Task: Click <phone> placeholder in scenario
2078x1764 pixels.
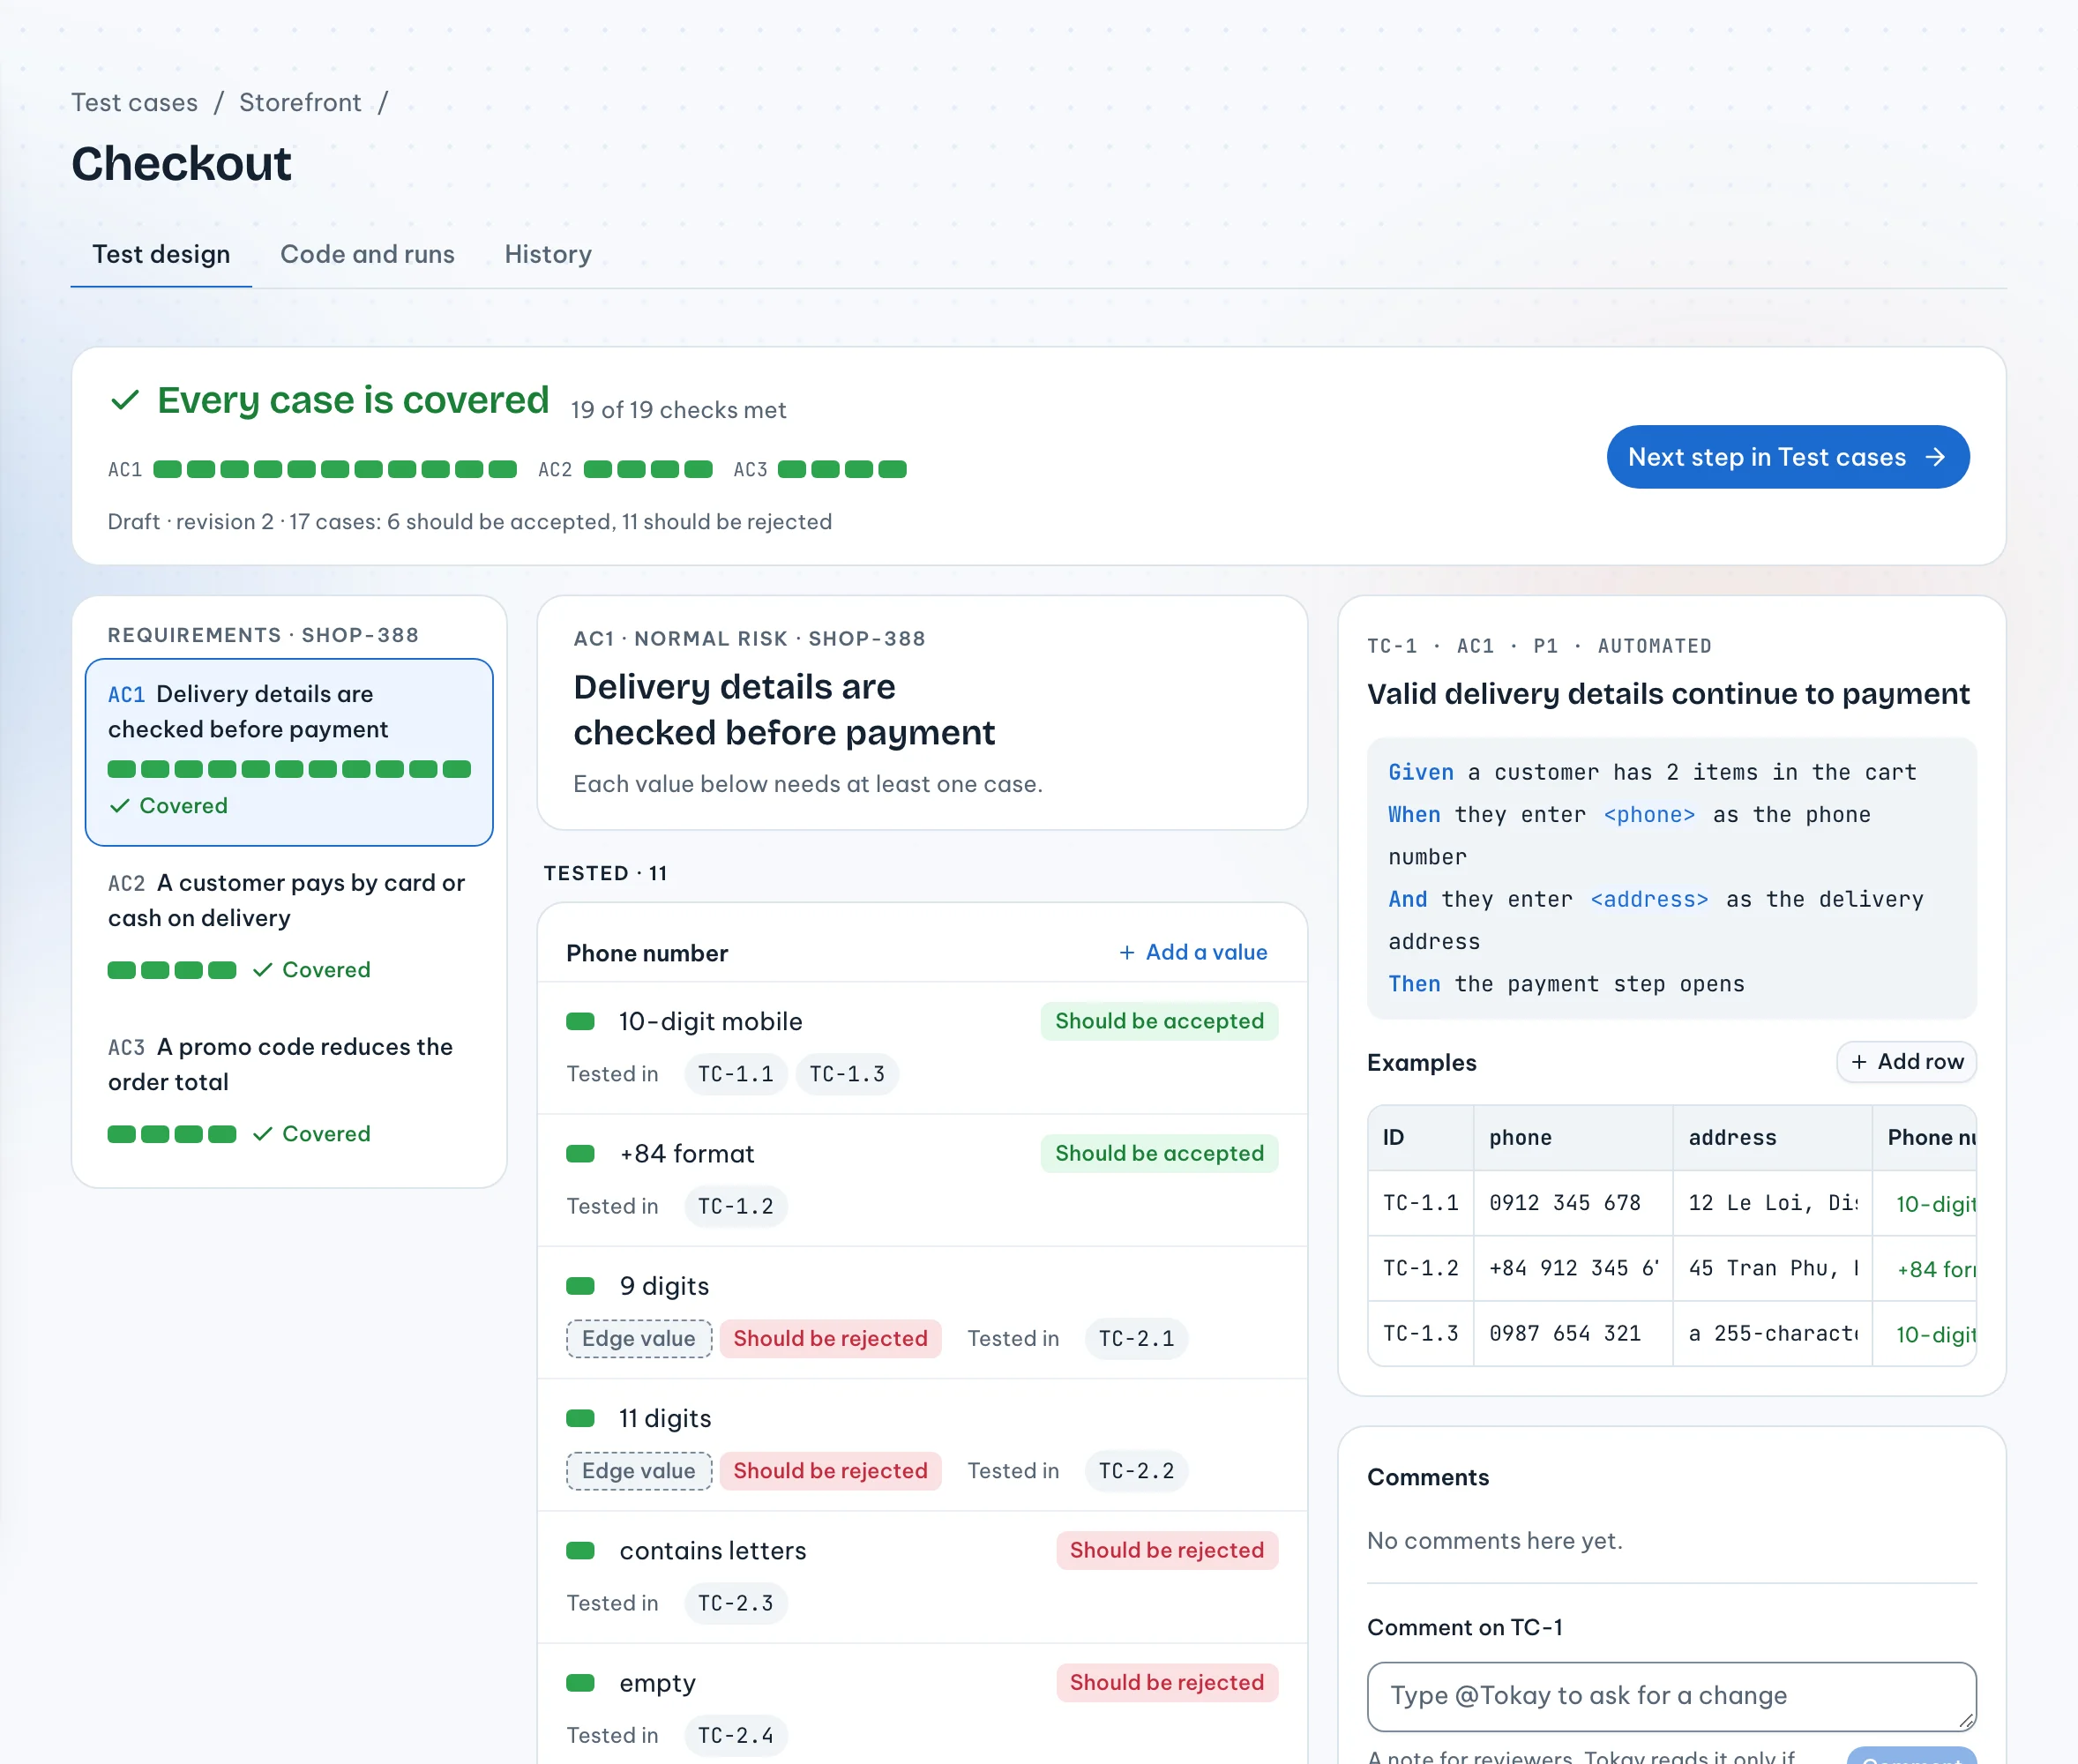Action: pyautogui.click(x=1649, y=814)
